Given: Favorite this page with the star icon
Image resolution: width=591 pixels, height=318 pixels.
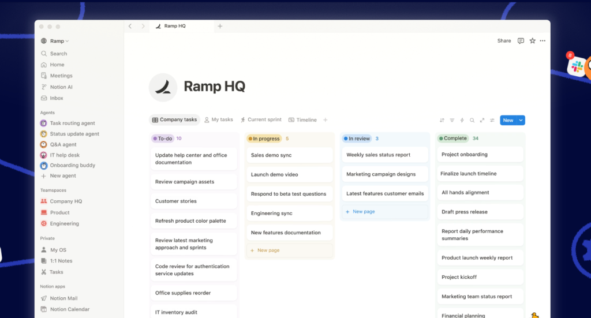Looking at the screenshot, I should (532, 41).
